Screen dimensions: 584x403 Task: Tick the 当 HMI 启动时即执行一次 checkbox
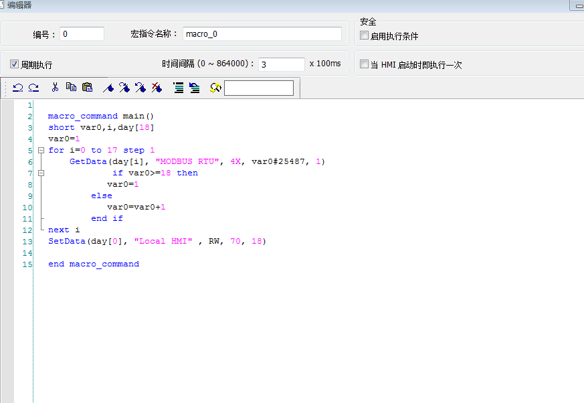365,64
